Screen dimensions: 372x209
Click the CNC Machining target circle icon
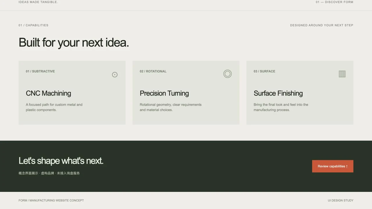[x=115, y=75]
